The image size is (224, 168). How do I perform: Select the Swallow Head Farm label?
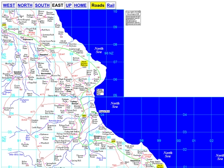[x=61, y=137]
